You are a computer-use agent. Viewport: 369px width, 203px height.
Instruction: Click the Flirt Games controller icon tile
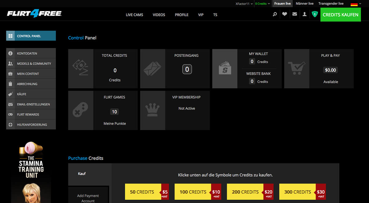point(81,110)
